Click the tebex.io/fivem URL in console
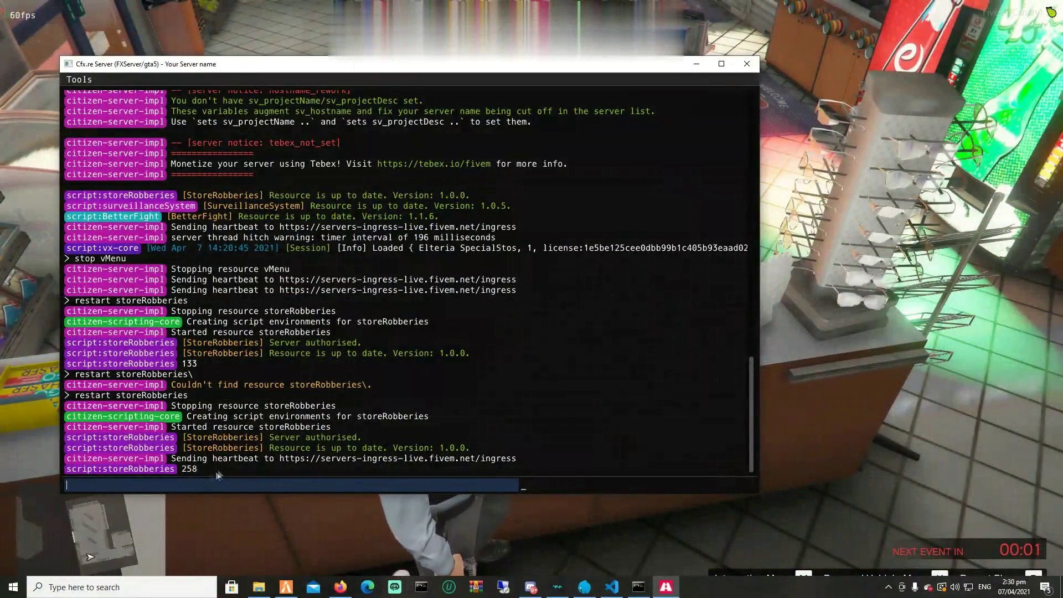Screen dimensions: 1063x598 click(434, 164)
